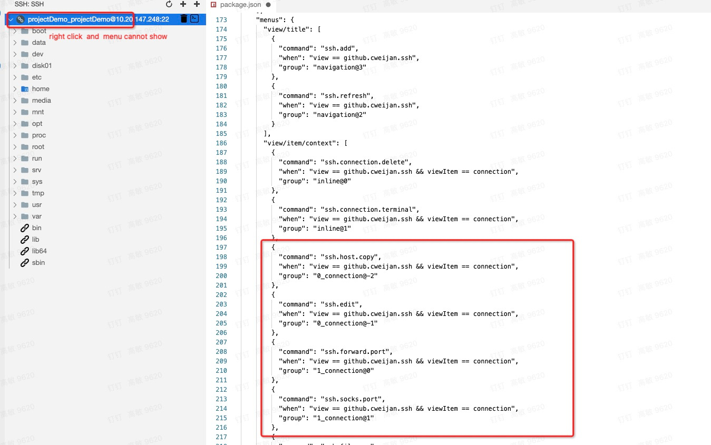Click the "view/title" key text
Screen dimensions: 711x445
[286, 29]
